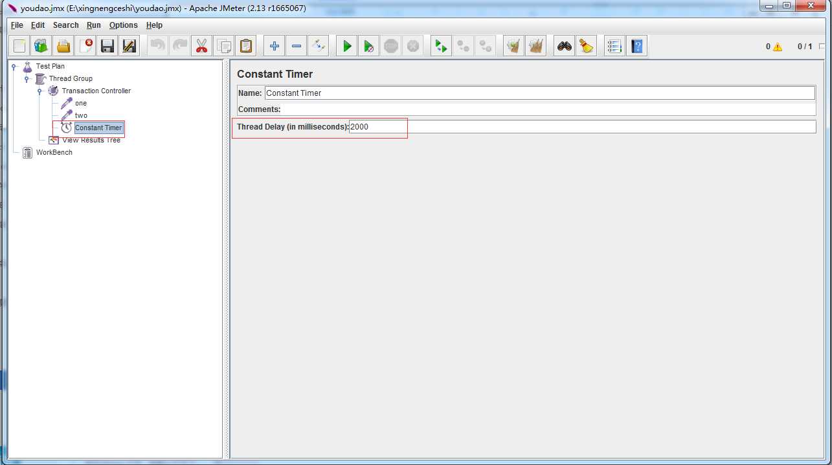Image resolution: width=832 pixels, height=465 pixels.
Task: Open the Run menu
Action: click(x=94, y=25)
